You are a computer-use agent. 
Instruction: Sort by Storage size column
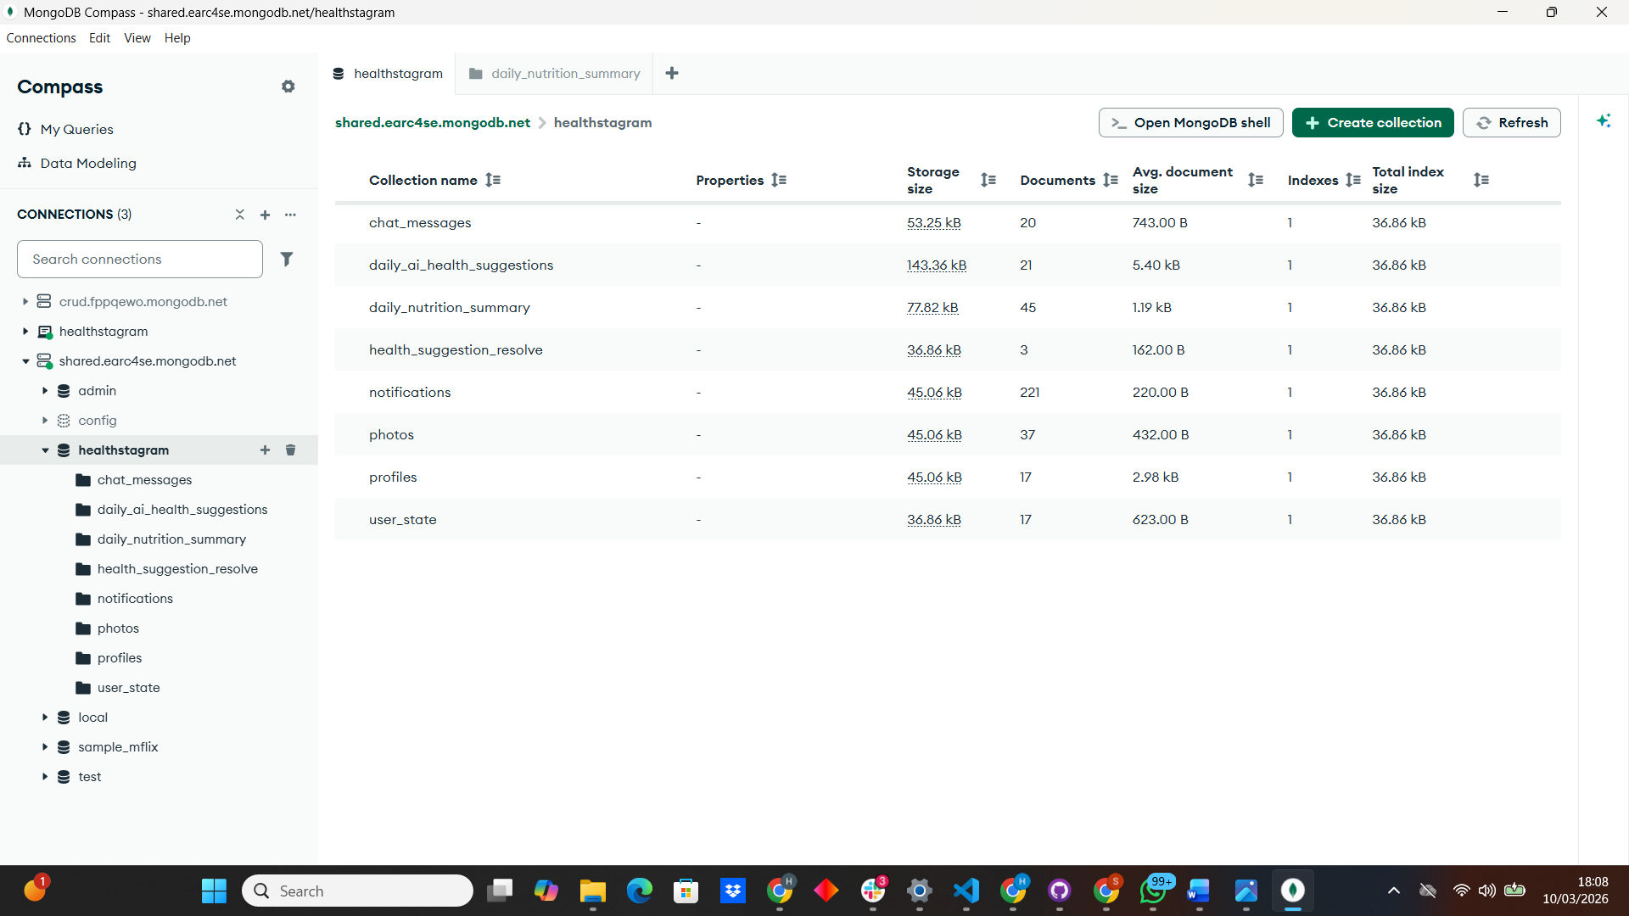[x=988, y=180]
